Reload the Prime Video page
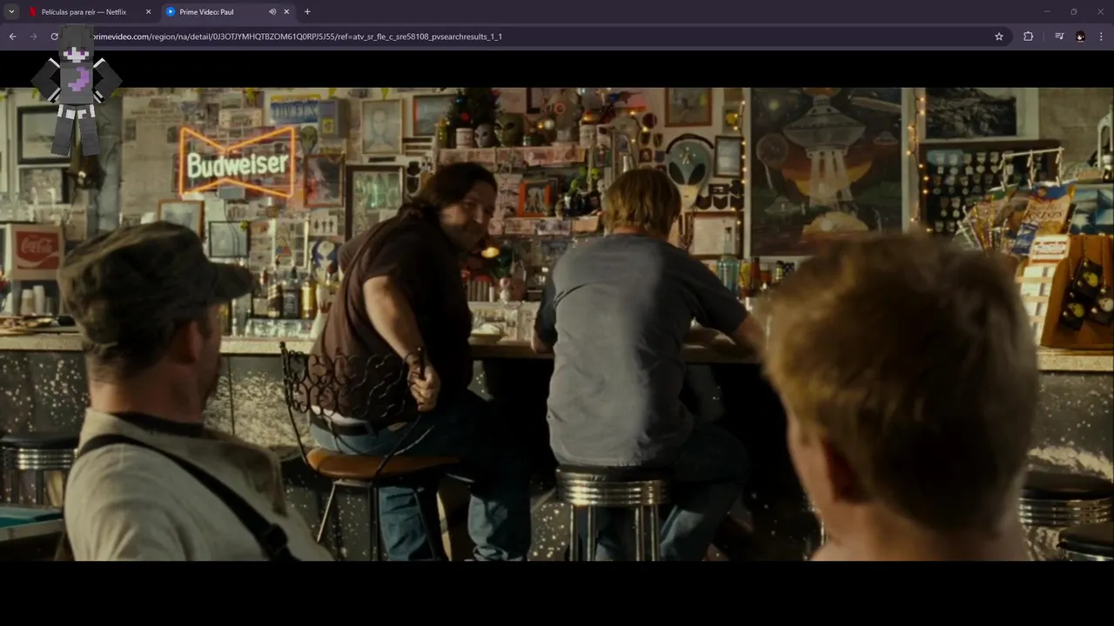The width and height of the screenshot is (1114, 626). (x=54, y=37)
